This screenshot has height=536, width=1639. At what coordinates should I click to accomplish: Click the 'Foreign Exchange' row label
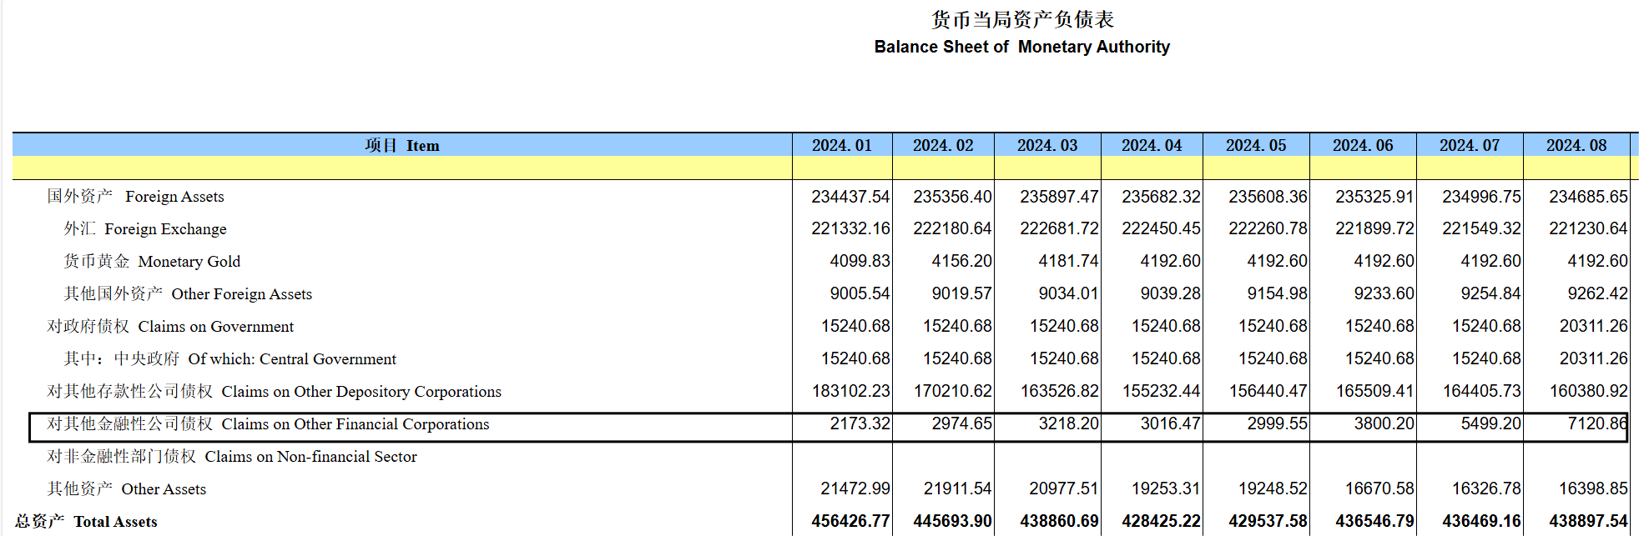tap(165, 229)
